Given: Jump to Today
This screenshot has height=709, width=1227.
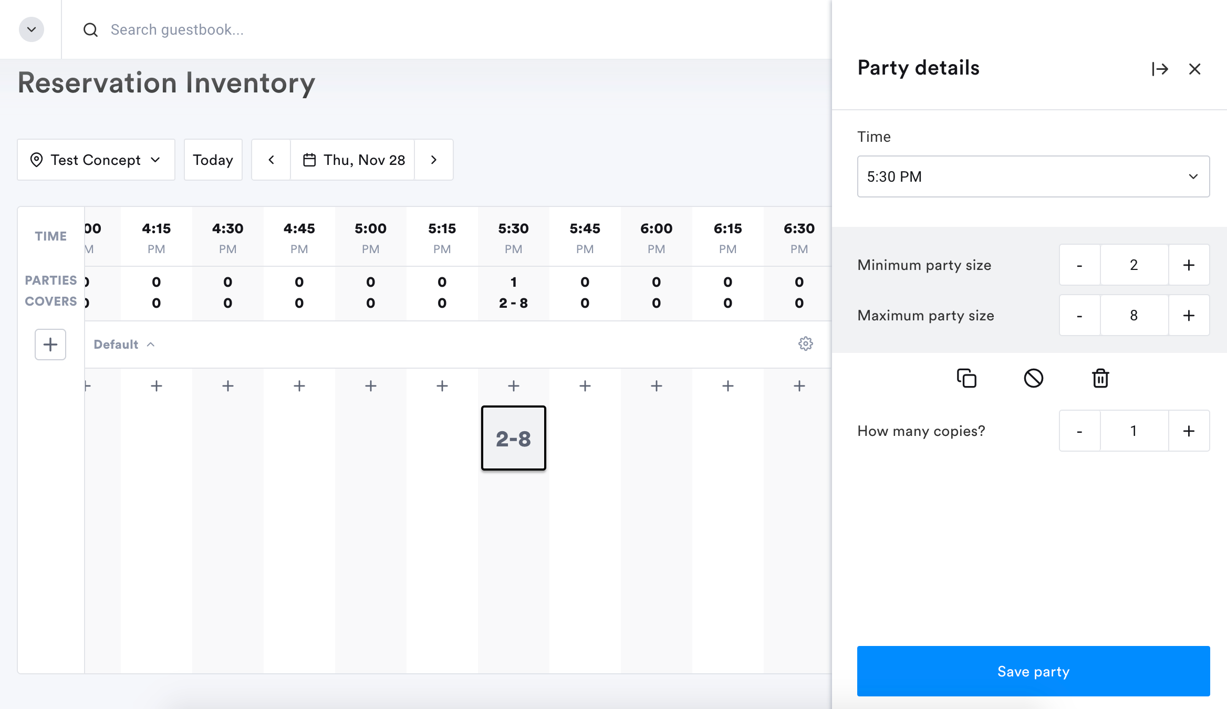Looking at the screenshot, I should coord(213,160).
